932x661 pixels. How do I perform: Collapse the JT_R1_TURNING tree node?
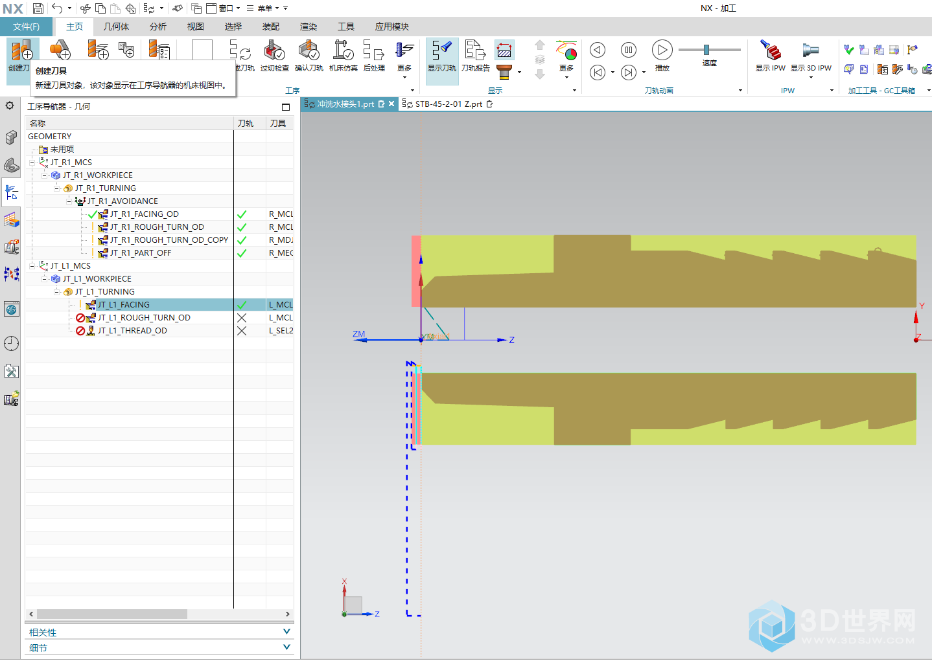click(x=57, y=188)
